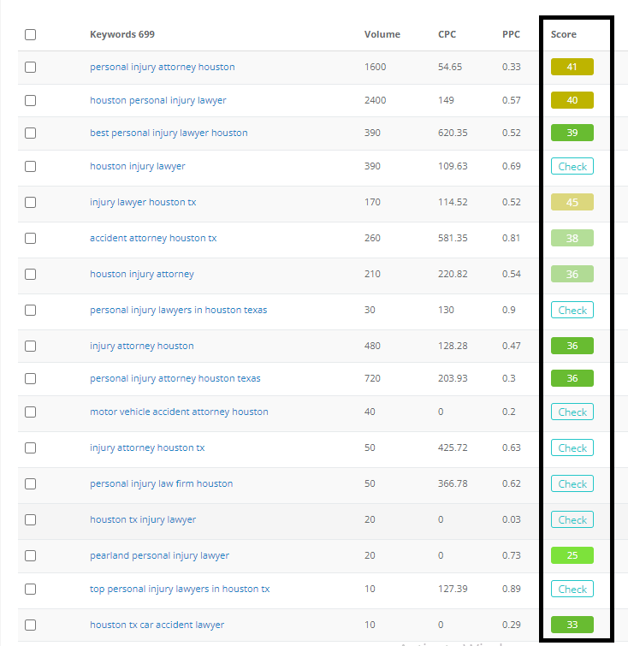628x646 pixels.
Task: Open personal injury attorney houston texas link
Action: click(175, 379)
